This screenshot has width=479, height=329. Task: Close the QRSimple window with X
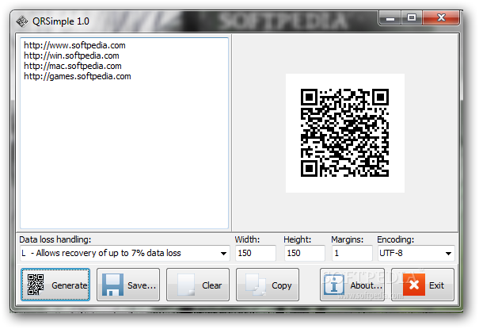(x=441, y=18)
